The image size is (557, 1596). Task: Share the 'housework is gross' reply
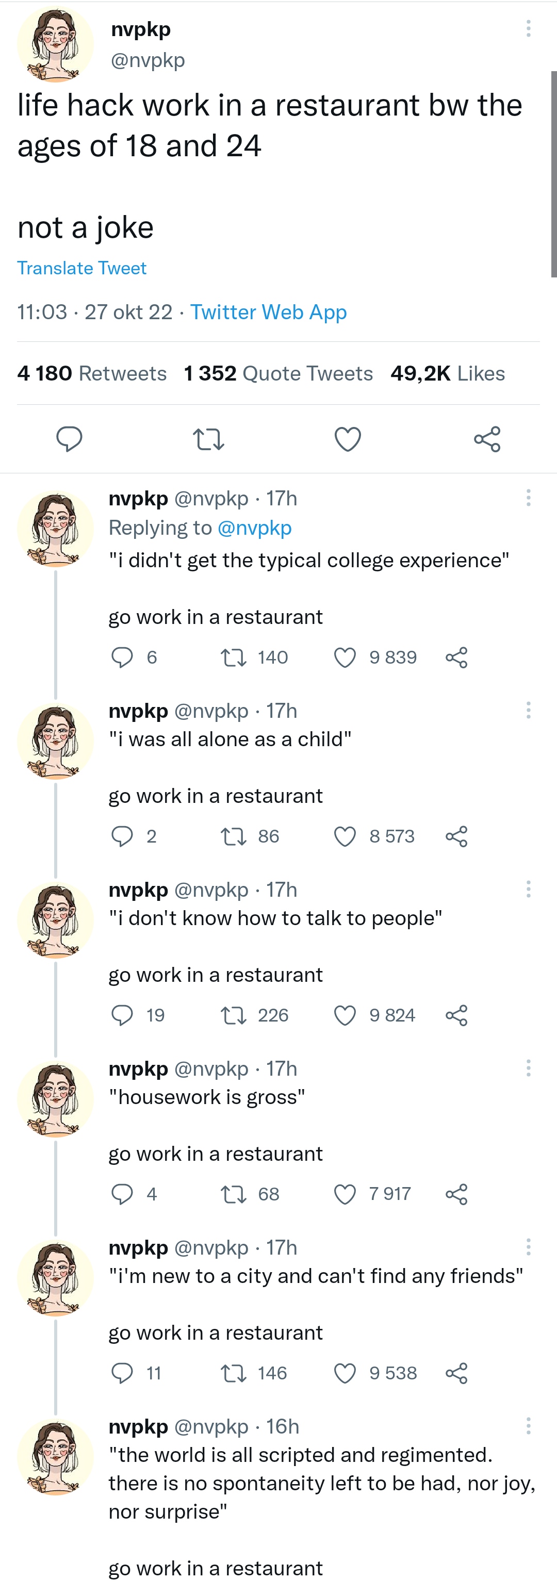456,1194
